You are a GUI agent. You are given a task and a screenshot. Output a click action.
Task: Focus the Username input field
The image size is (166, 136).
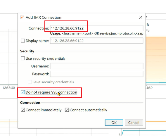tap(96, 66)
